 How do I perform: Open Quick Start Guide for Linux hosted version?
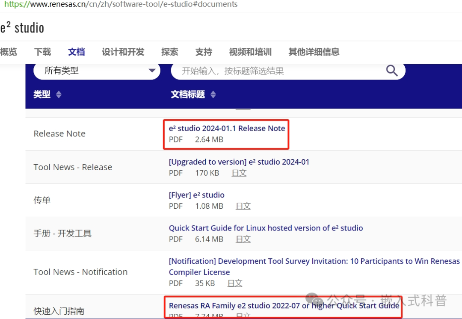[266, 228]
